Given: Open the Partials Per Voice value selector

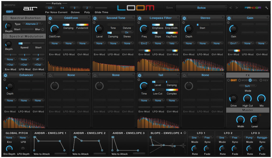Looking at the screenshot, I should (50, 8).
